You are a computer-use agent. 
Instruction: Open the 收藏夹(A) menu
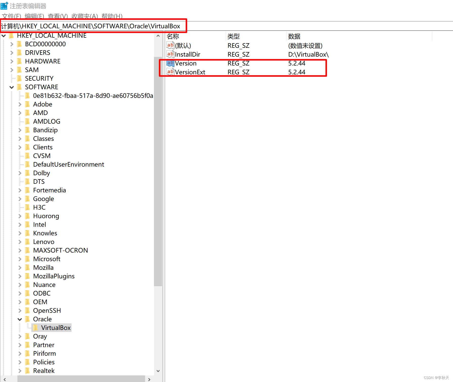click(85, 16)
